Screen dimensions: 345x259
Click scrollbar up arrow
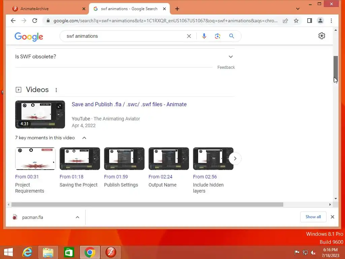(x=336, y=30)
